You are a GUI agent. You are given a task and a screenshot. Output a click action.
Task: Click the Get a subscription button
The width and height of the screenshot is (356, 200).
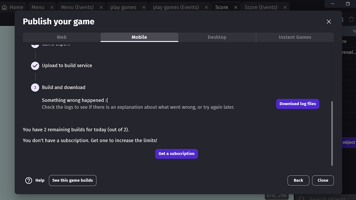[176, 154]
